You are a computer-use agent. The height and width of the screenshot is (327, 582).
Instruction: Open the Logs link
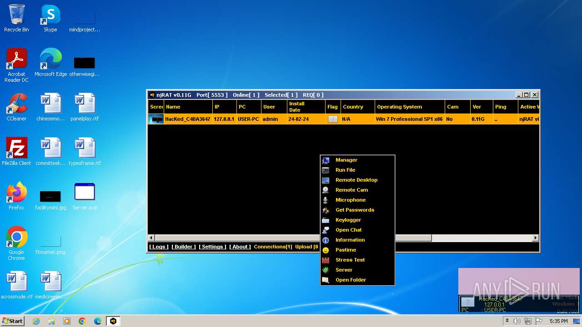159,247
